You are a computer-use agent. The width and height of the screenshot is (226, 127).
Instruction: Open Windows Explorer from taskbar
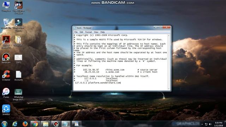pyautogui.click(x=46, y=124)
